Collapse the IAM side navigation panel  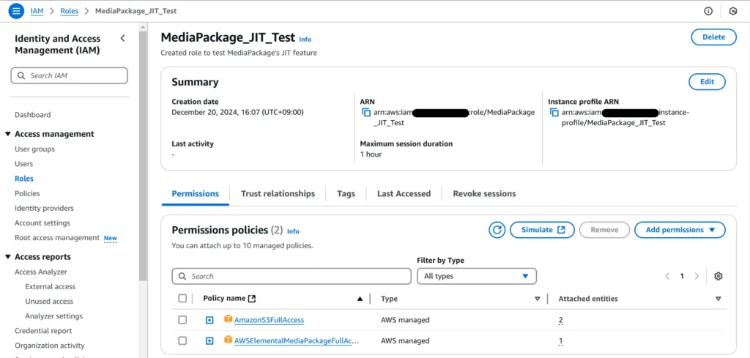(x=122, y=38)
